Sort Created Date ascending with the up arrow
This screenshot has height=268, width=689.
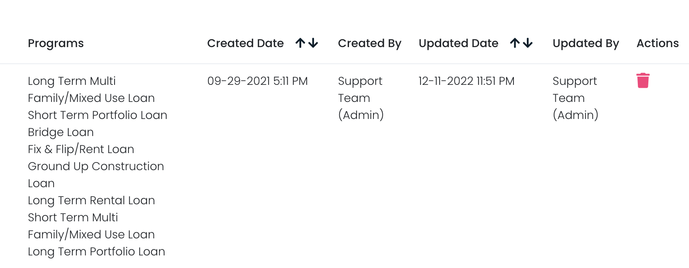(x=299, y=43)
